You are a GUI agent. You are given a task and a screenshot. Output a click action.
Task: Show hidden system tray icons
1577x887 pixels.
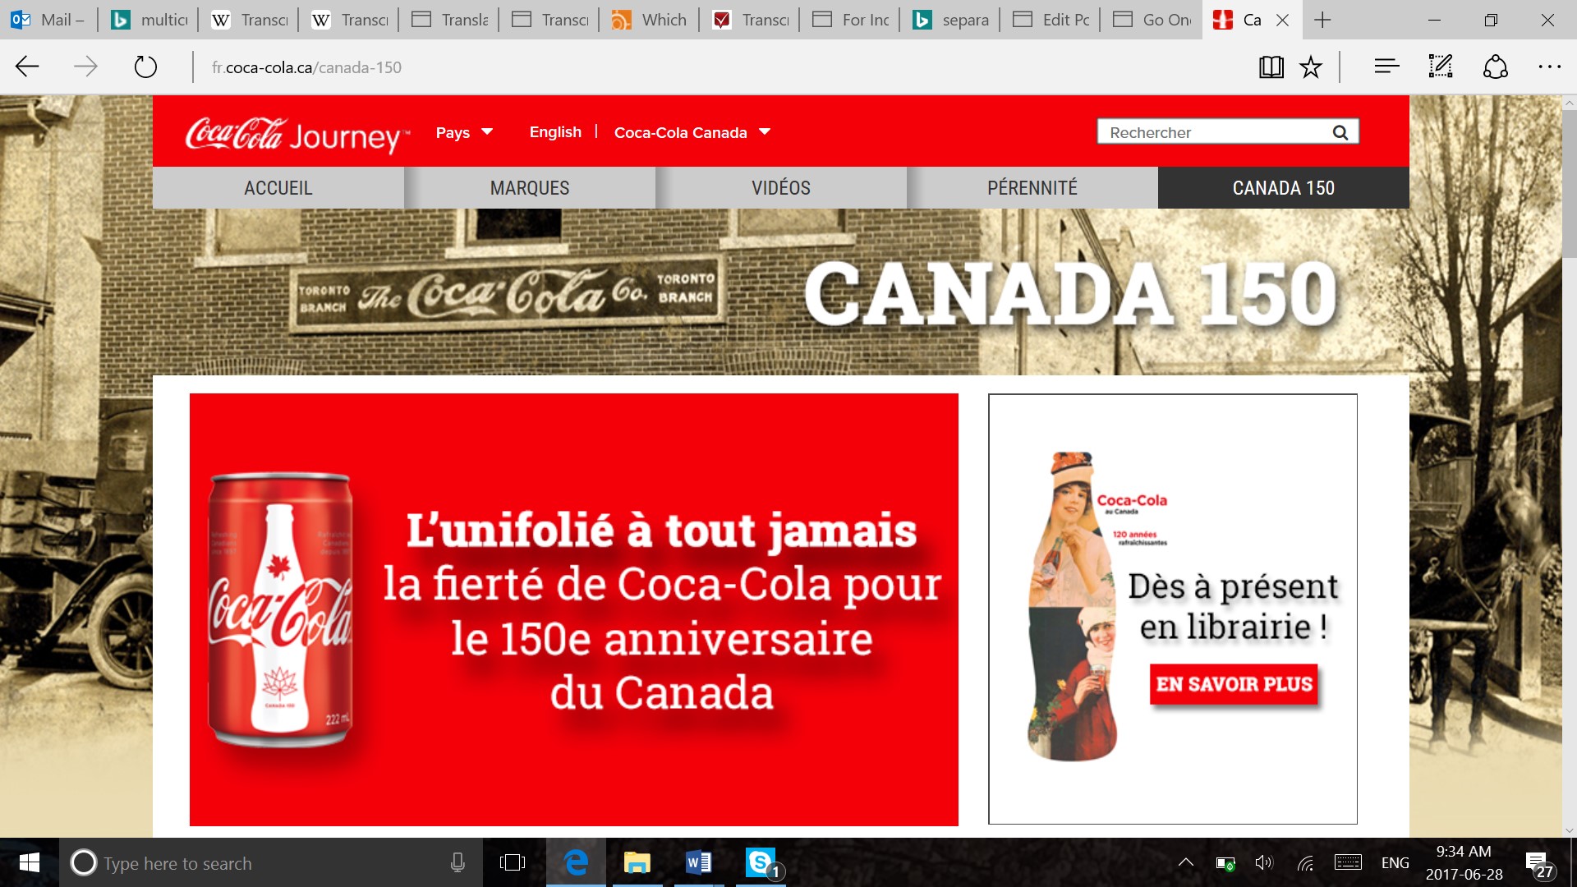tap(1185, 862)
